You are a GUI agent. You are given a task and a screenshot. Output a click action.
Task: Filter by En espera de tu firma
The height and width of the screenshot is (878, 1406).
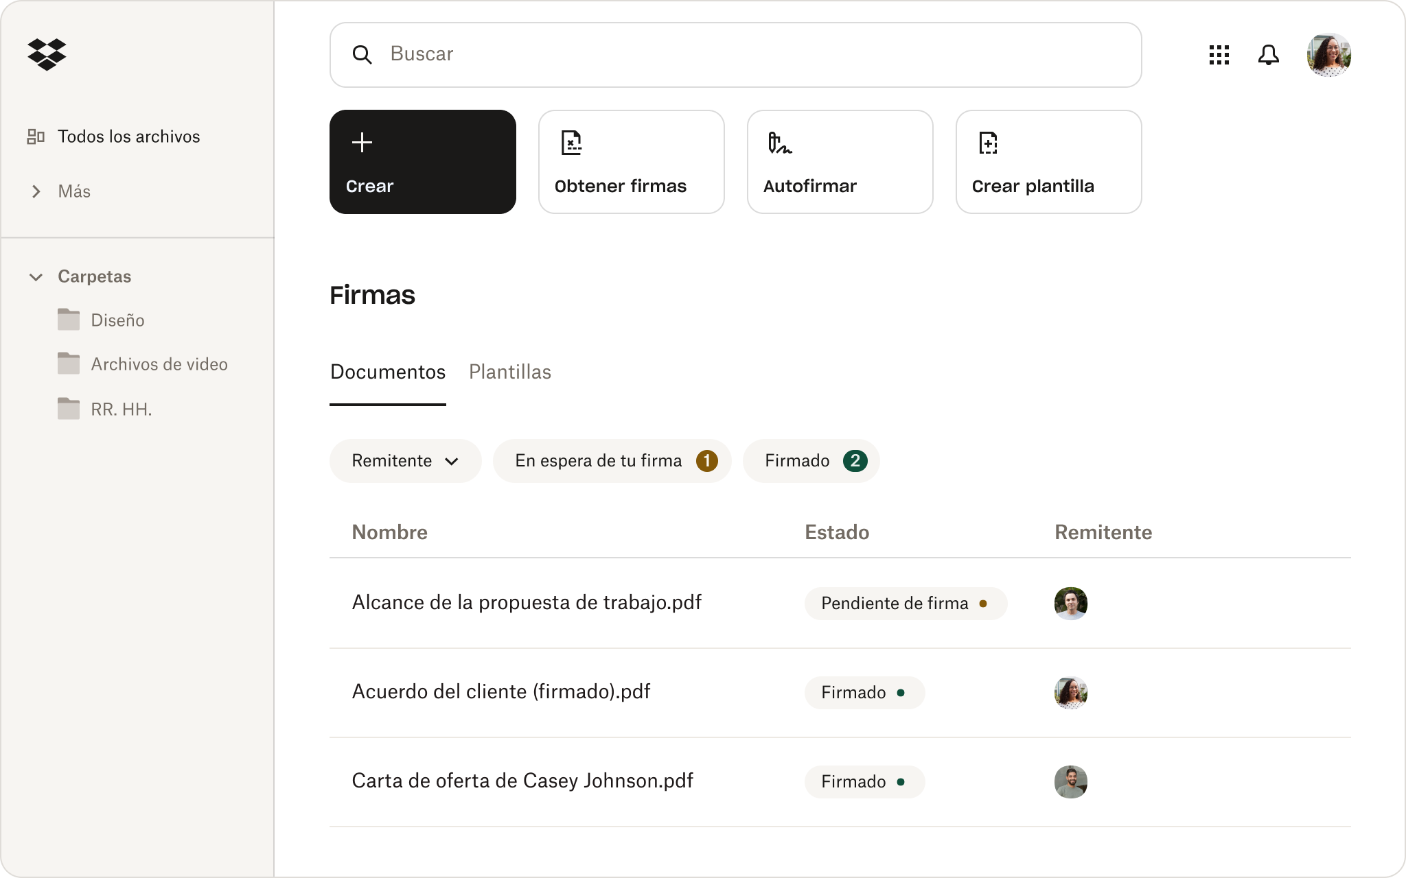pos(612,461)
